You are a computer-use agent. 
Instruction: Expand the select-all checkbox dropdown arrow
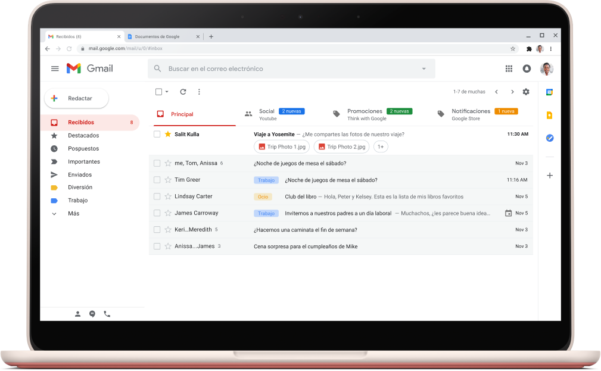point(167,92)
